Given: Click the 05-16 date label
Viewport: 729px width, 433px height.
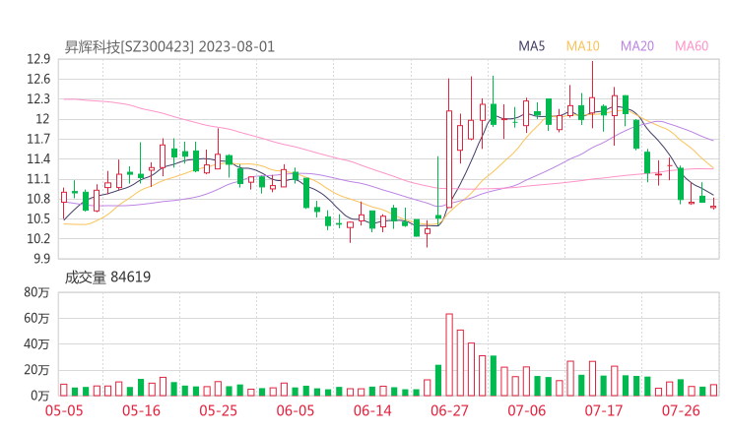Looking at the screenshot, I should coord(141,410).
